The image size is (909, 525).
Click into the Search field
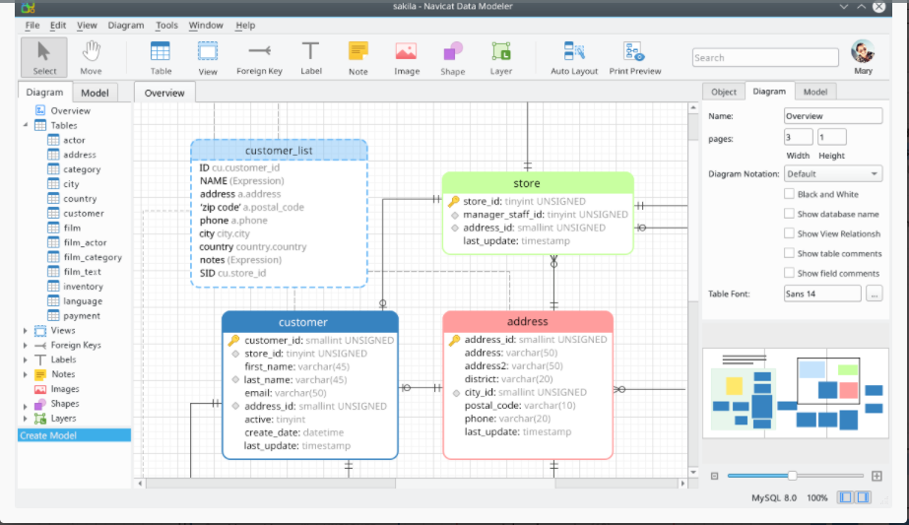765,57
